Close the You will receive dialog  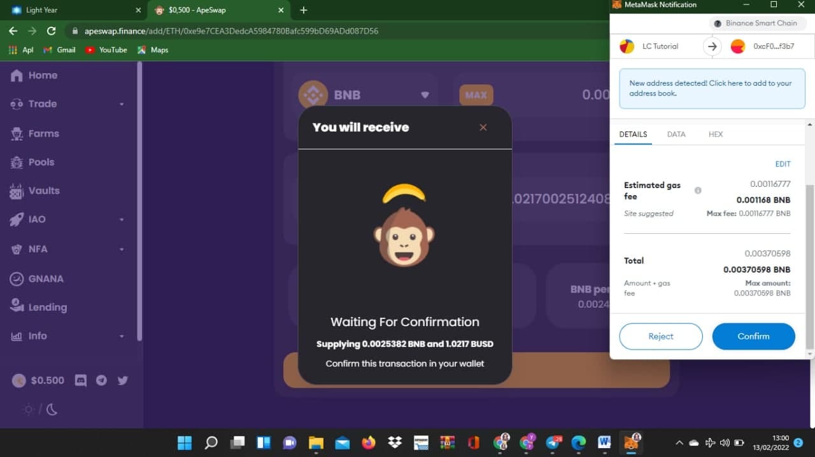pyautogui.click(x=483, y=127)
